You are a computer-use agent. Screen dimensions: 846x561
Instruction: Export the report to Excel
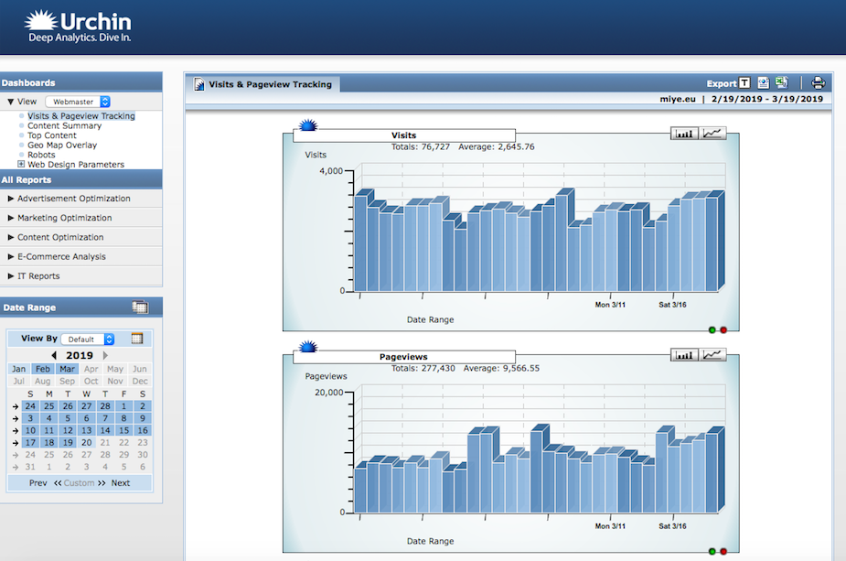click(x=782, y=83)
